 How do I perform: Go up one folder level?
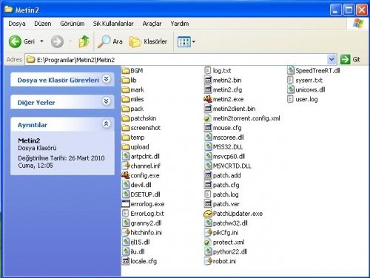[x=84, y=41]
